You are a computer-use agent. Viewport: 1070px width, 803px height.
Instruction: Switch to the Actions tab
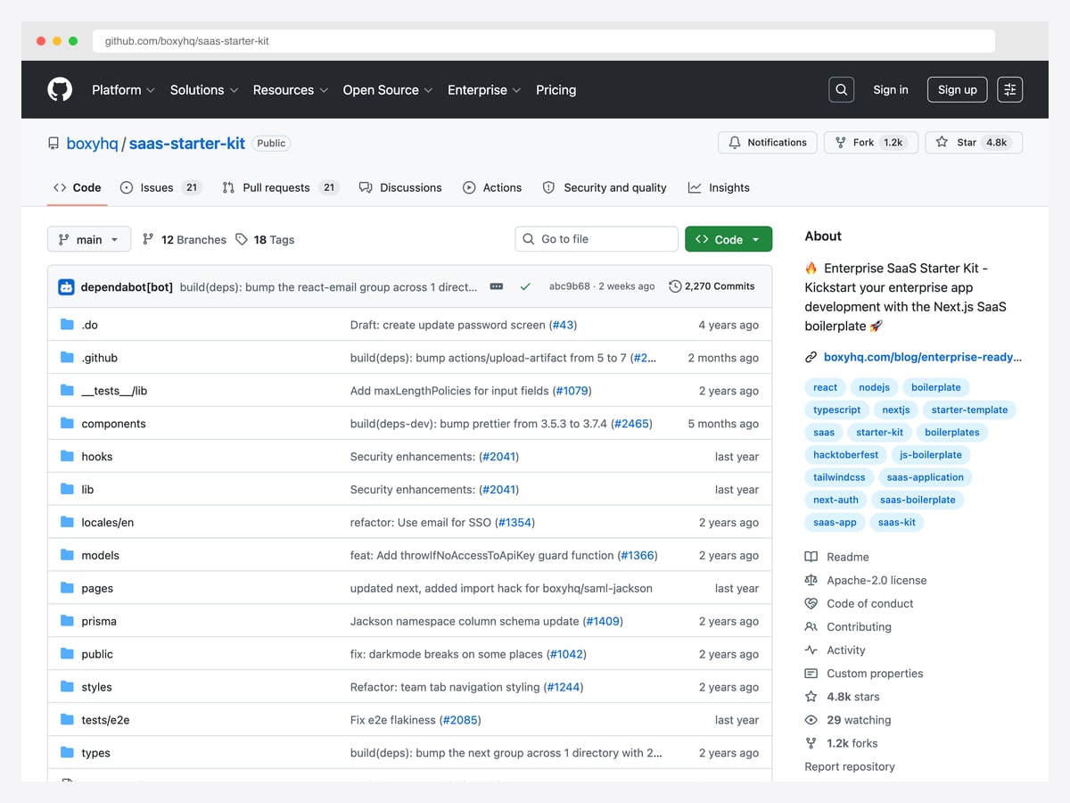click(x=492, y=187)
